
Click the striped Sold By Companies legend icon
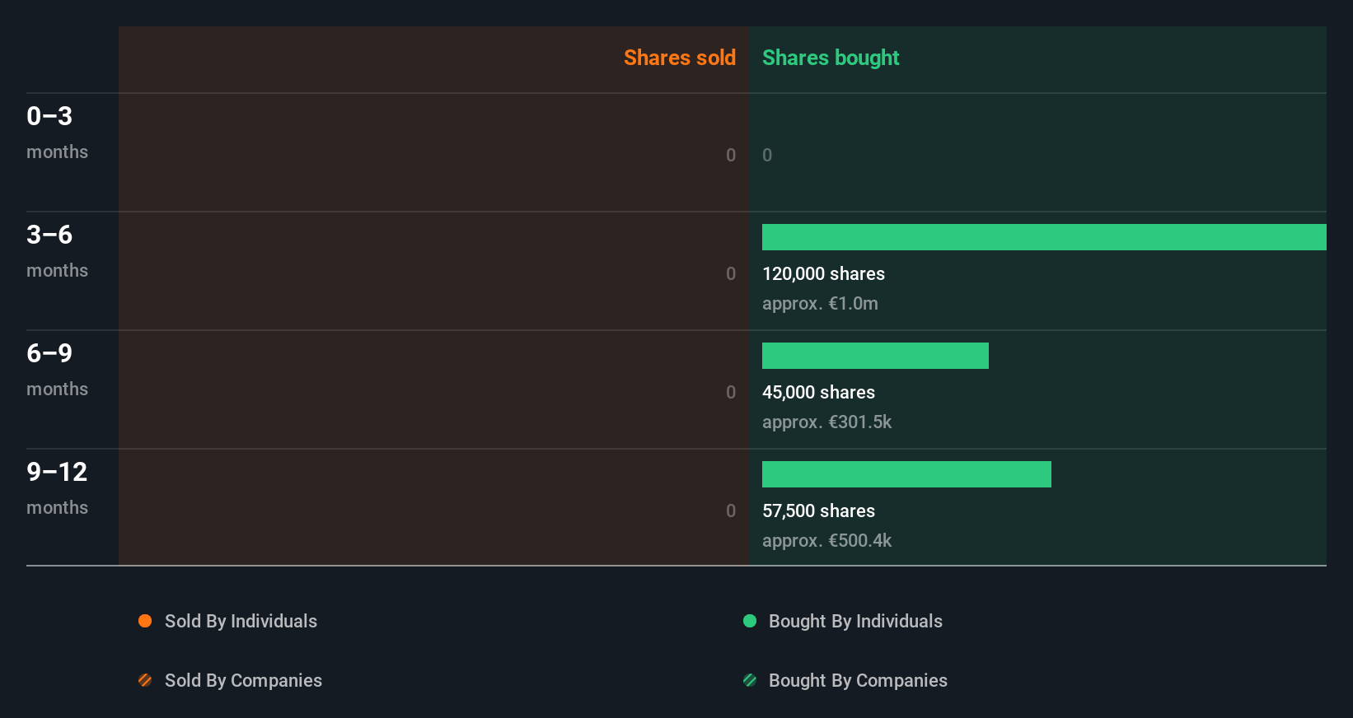(145, 680)
